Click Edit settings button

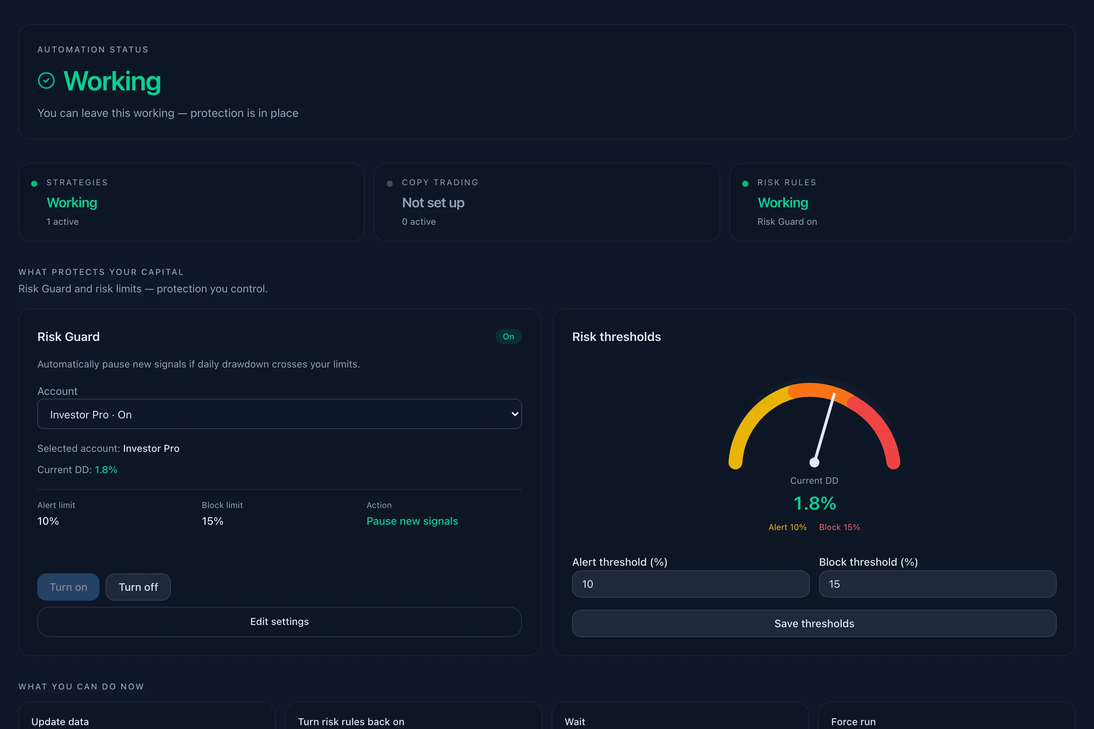(x=279, y=622)
